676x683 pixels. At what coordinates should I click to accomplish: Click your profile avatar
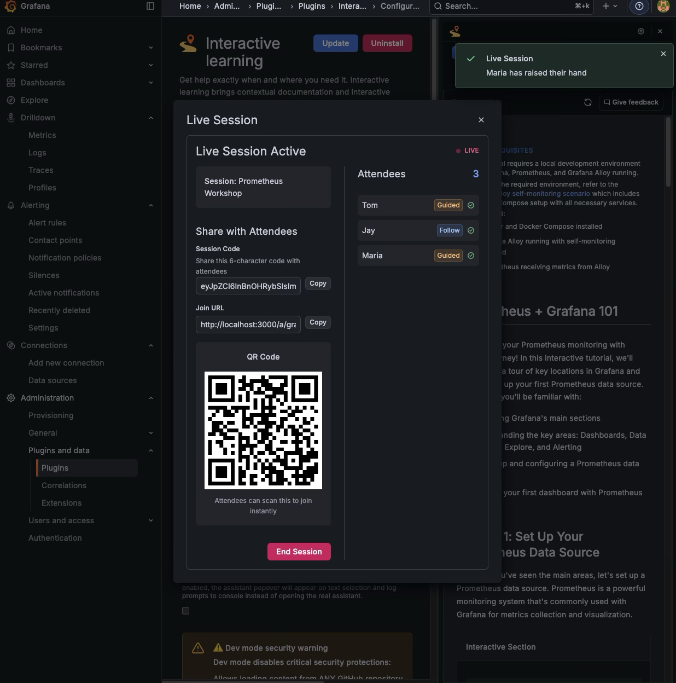tap(663, 7)
